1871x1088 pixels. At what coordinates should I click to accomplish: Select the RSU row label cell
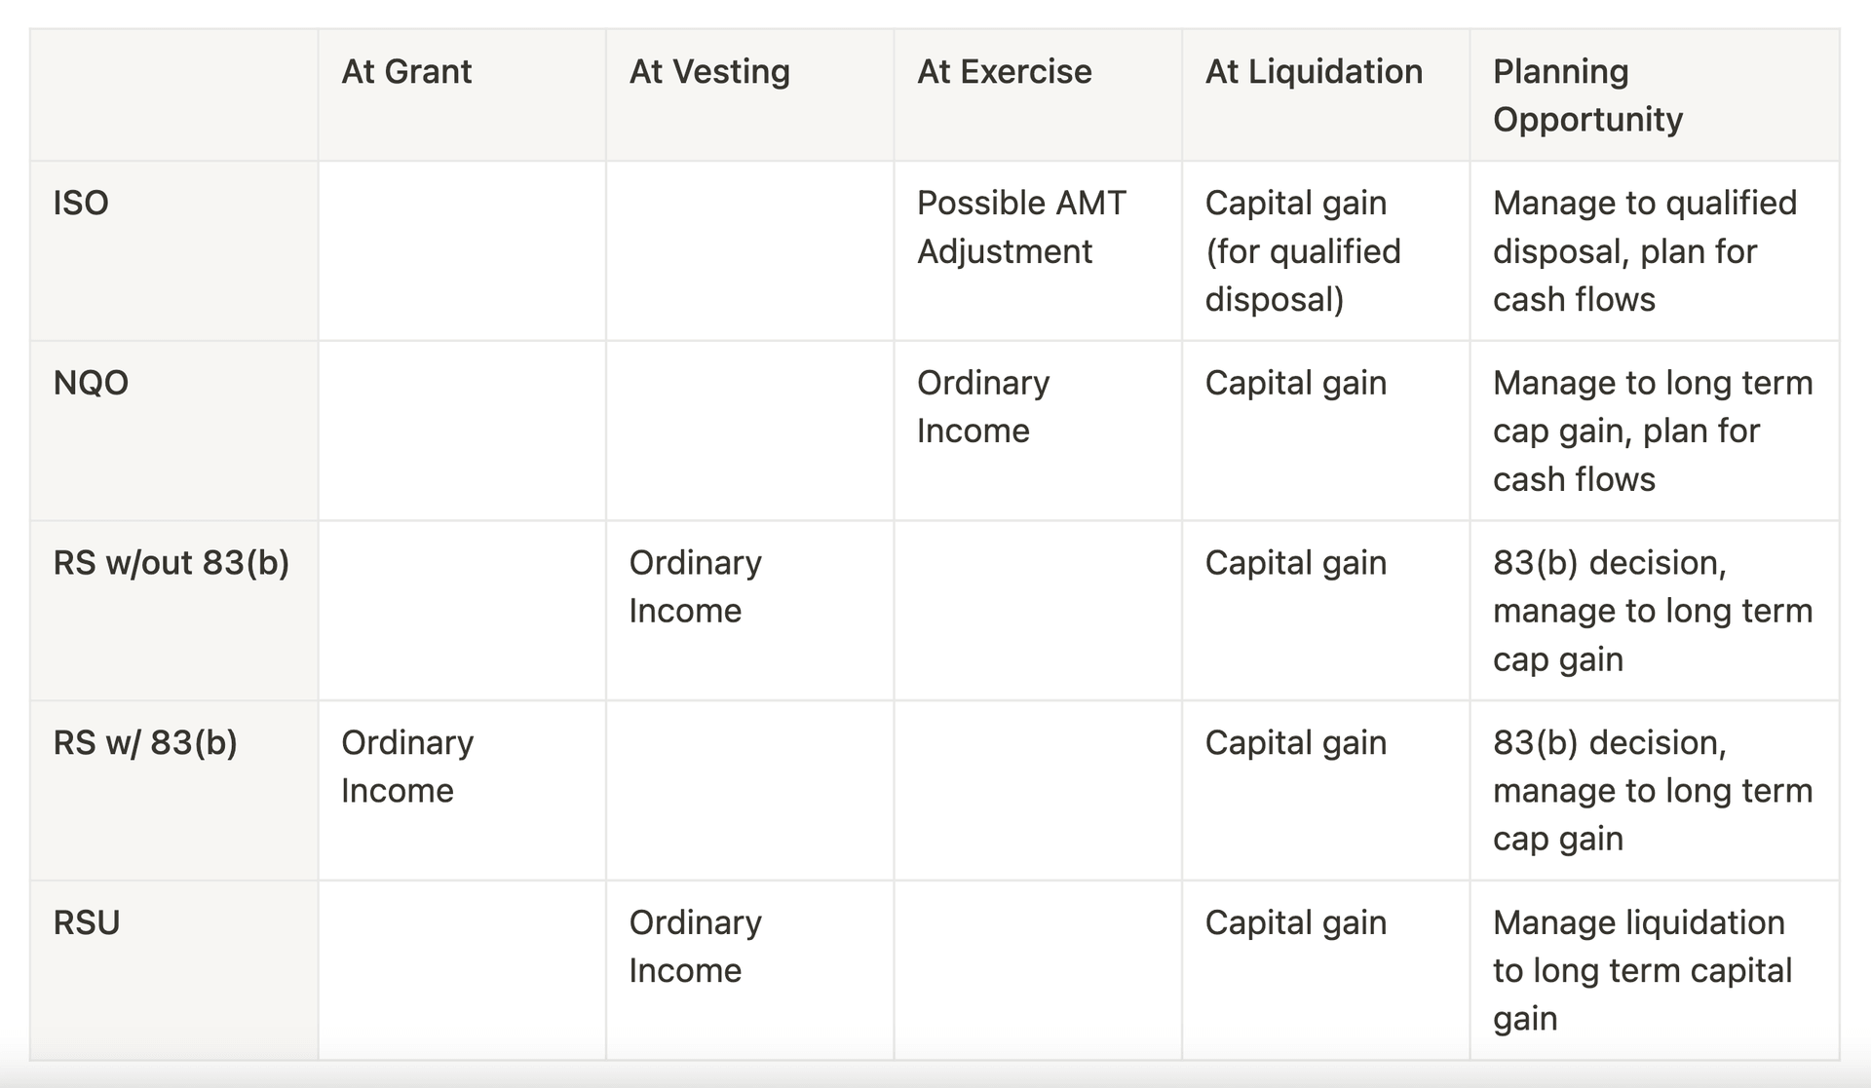tap(173, 970)
